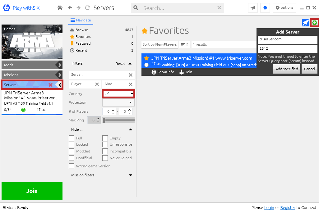Open the Missions section

tap(32, 75)
